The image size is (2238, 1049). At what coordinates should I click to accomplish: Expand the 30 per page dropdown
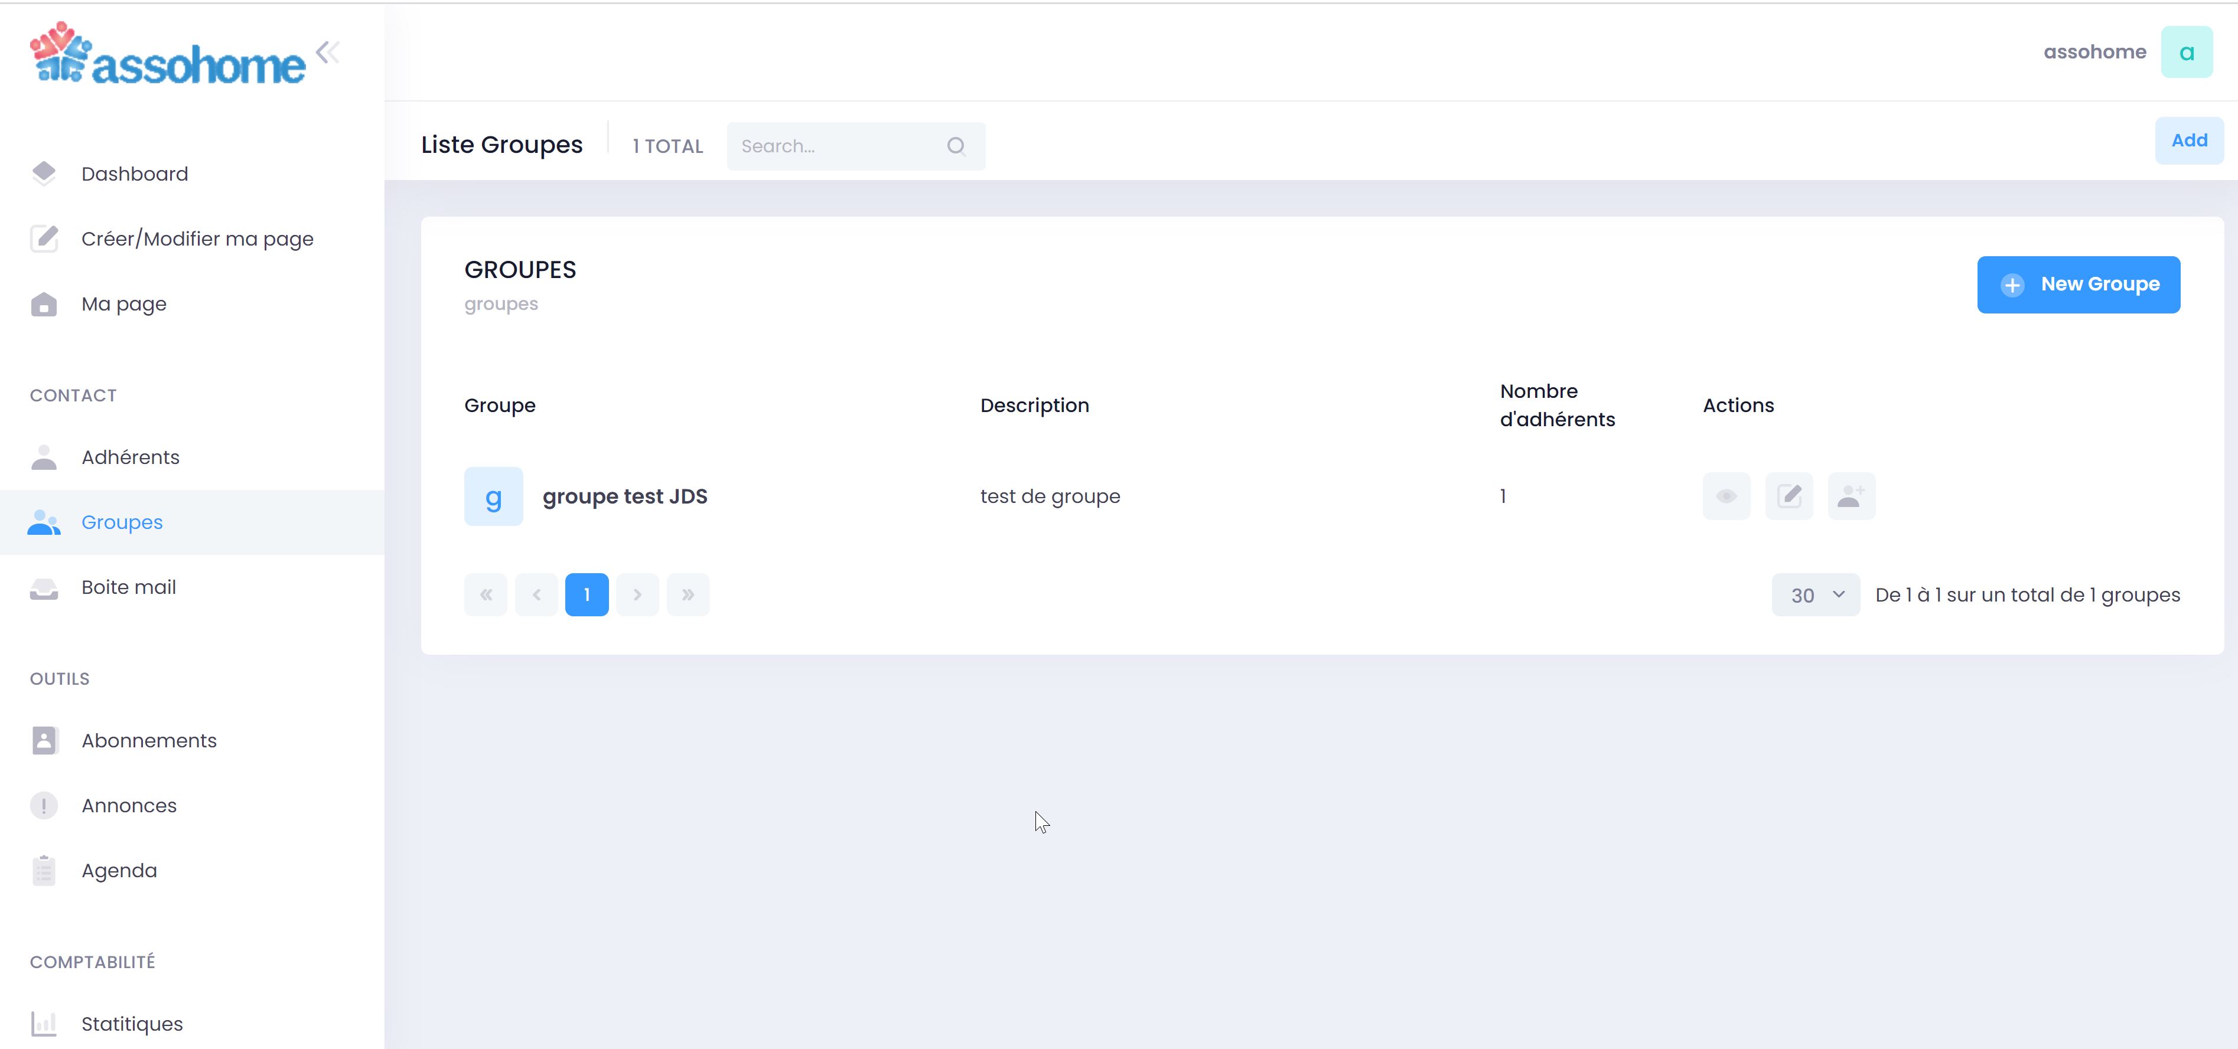(1816, 595)
